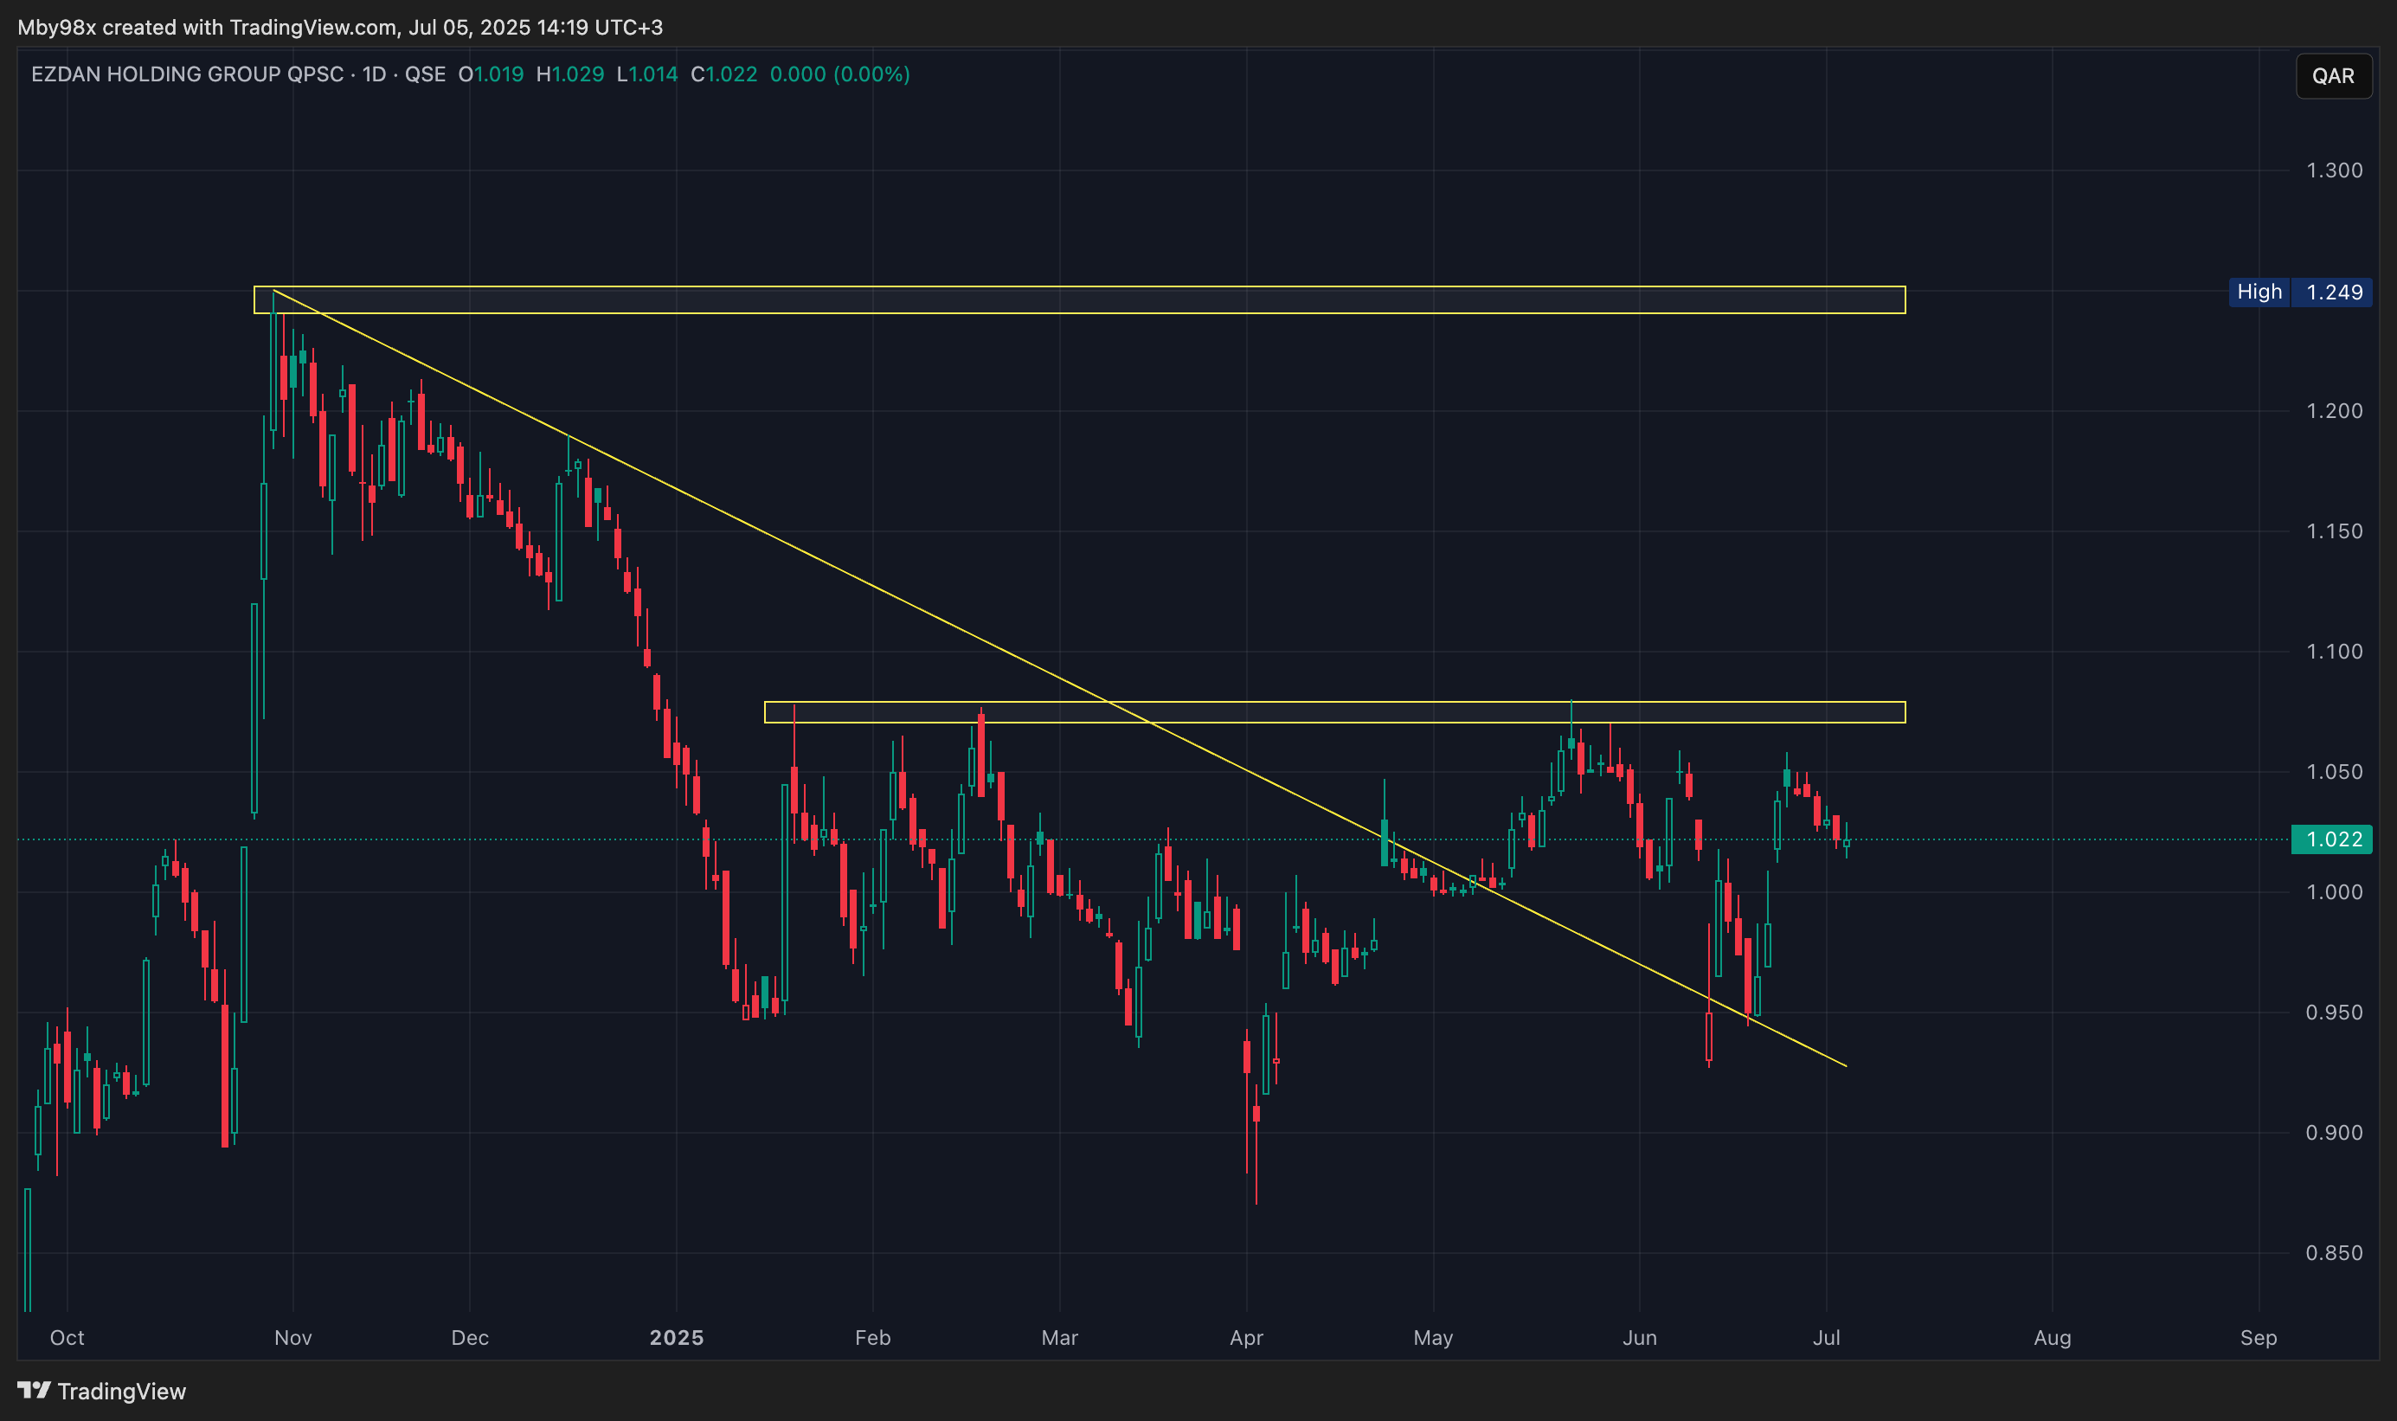Viewport: 2397px width, 1421px height.
Task: Click the 1.000 price axis label
Action: tap(2334, 892)
